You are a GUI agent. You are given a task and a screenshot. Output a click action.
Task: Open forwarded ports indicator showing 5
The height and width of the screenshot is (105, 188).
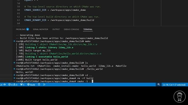tap(22, 85)
